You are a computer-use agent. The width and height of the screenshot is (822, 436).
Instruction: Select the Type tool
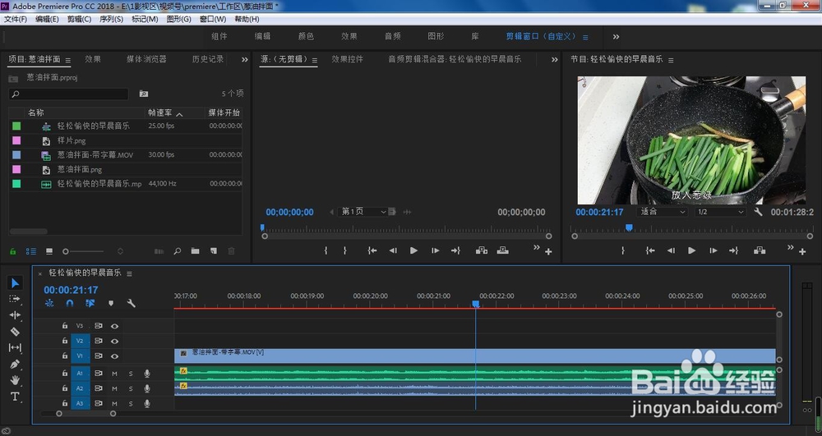15,397
